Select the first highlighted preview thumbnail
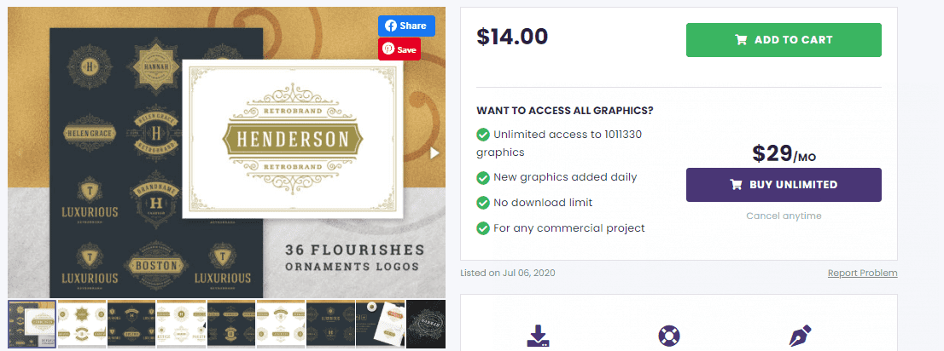Screen dimensions: 944x351 [x=32, y=325]
